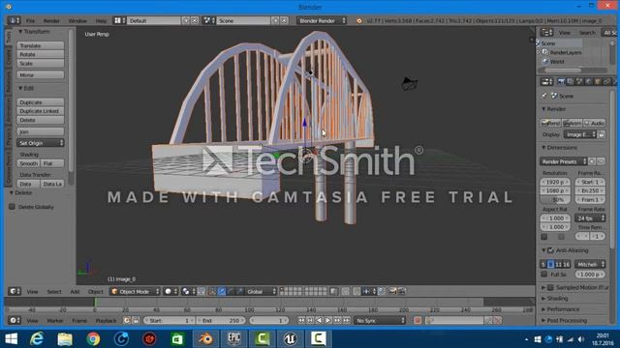Expand the Performance panel
This screenshot has width=620, height=348.
543,309
